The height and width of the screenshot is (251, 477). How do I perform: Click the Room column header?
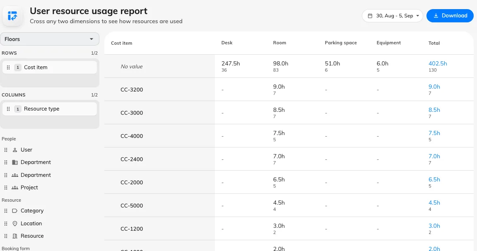point(279,43)
